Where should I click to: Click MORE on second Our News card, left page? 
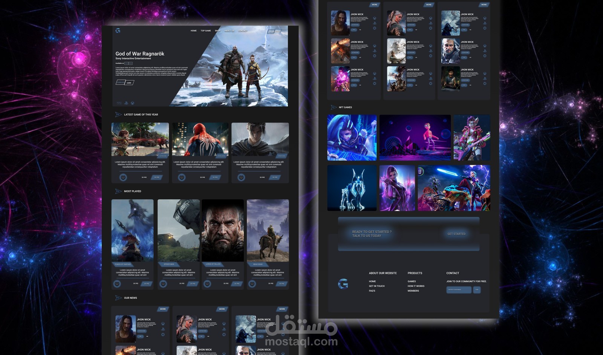[x=222, y=309]
